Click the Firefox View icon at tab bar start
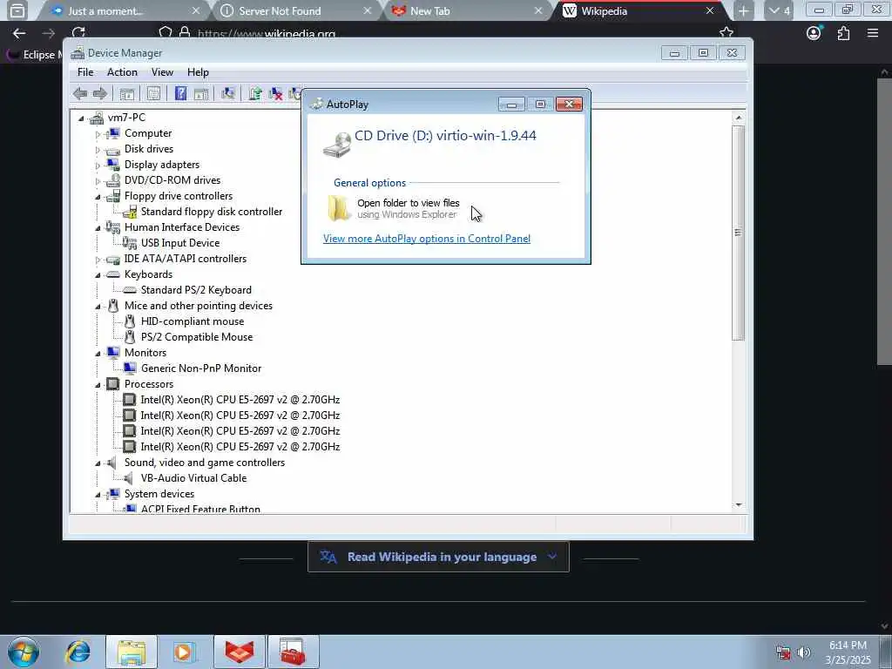This screenshot has width=892, height=669. click(17, 10)
